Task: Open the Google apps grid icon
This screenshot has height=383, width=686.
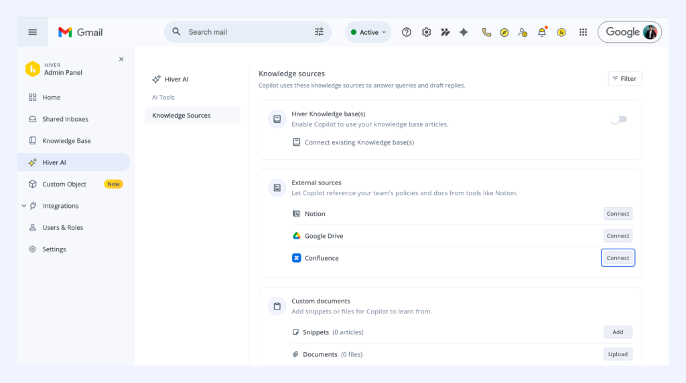Action: [x=583, y=32]
